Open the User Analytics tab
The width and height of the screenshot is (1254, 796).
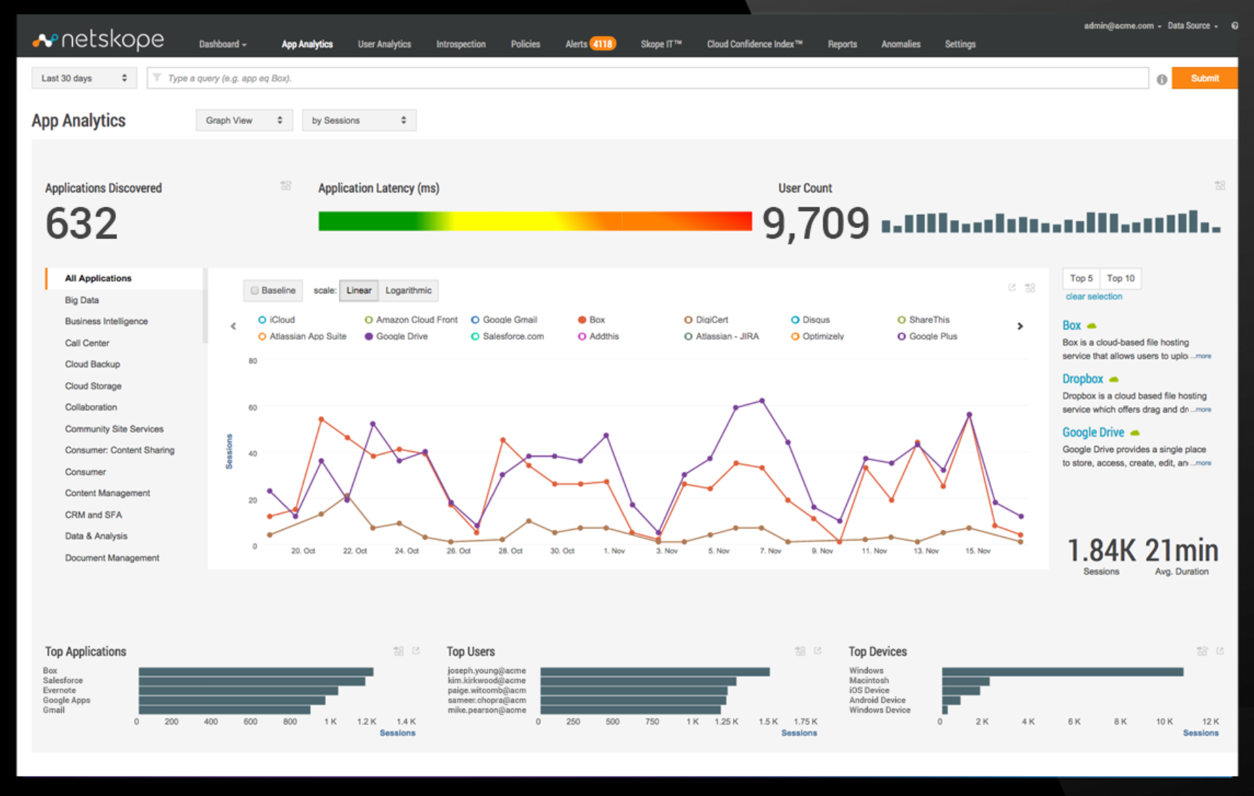(x=384, y=44)
